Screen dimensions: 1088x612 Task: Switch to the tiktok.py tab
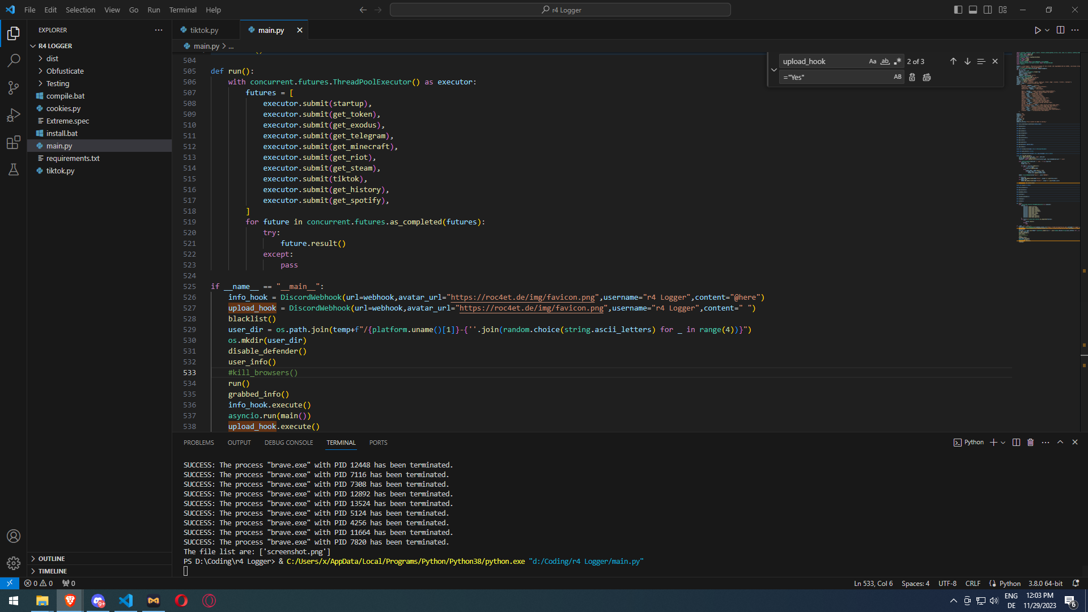coord(204,30)
